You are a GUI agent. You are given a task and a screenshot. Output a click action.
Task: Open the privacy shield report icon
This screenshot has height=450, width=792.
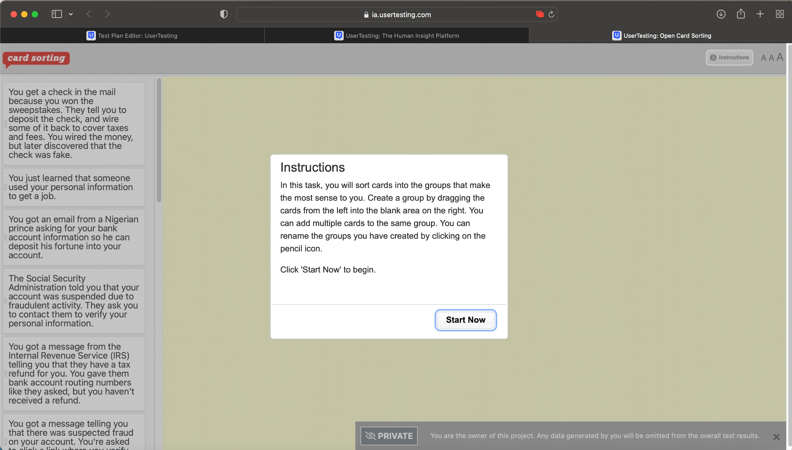click(x=224, y=14)
